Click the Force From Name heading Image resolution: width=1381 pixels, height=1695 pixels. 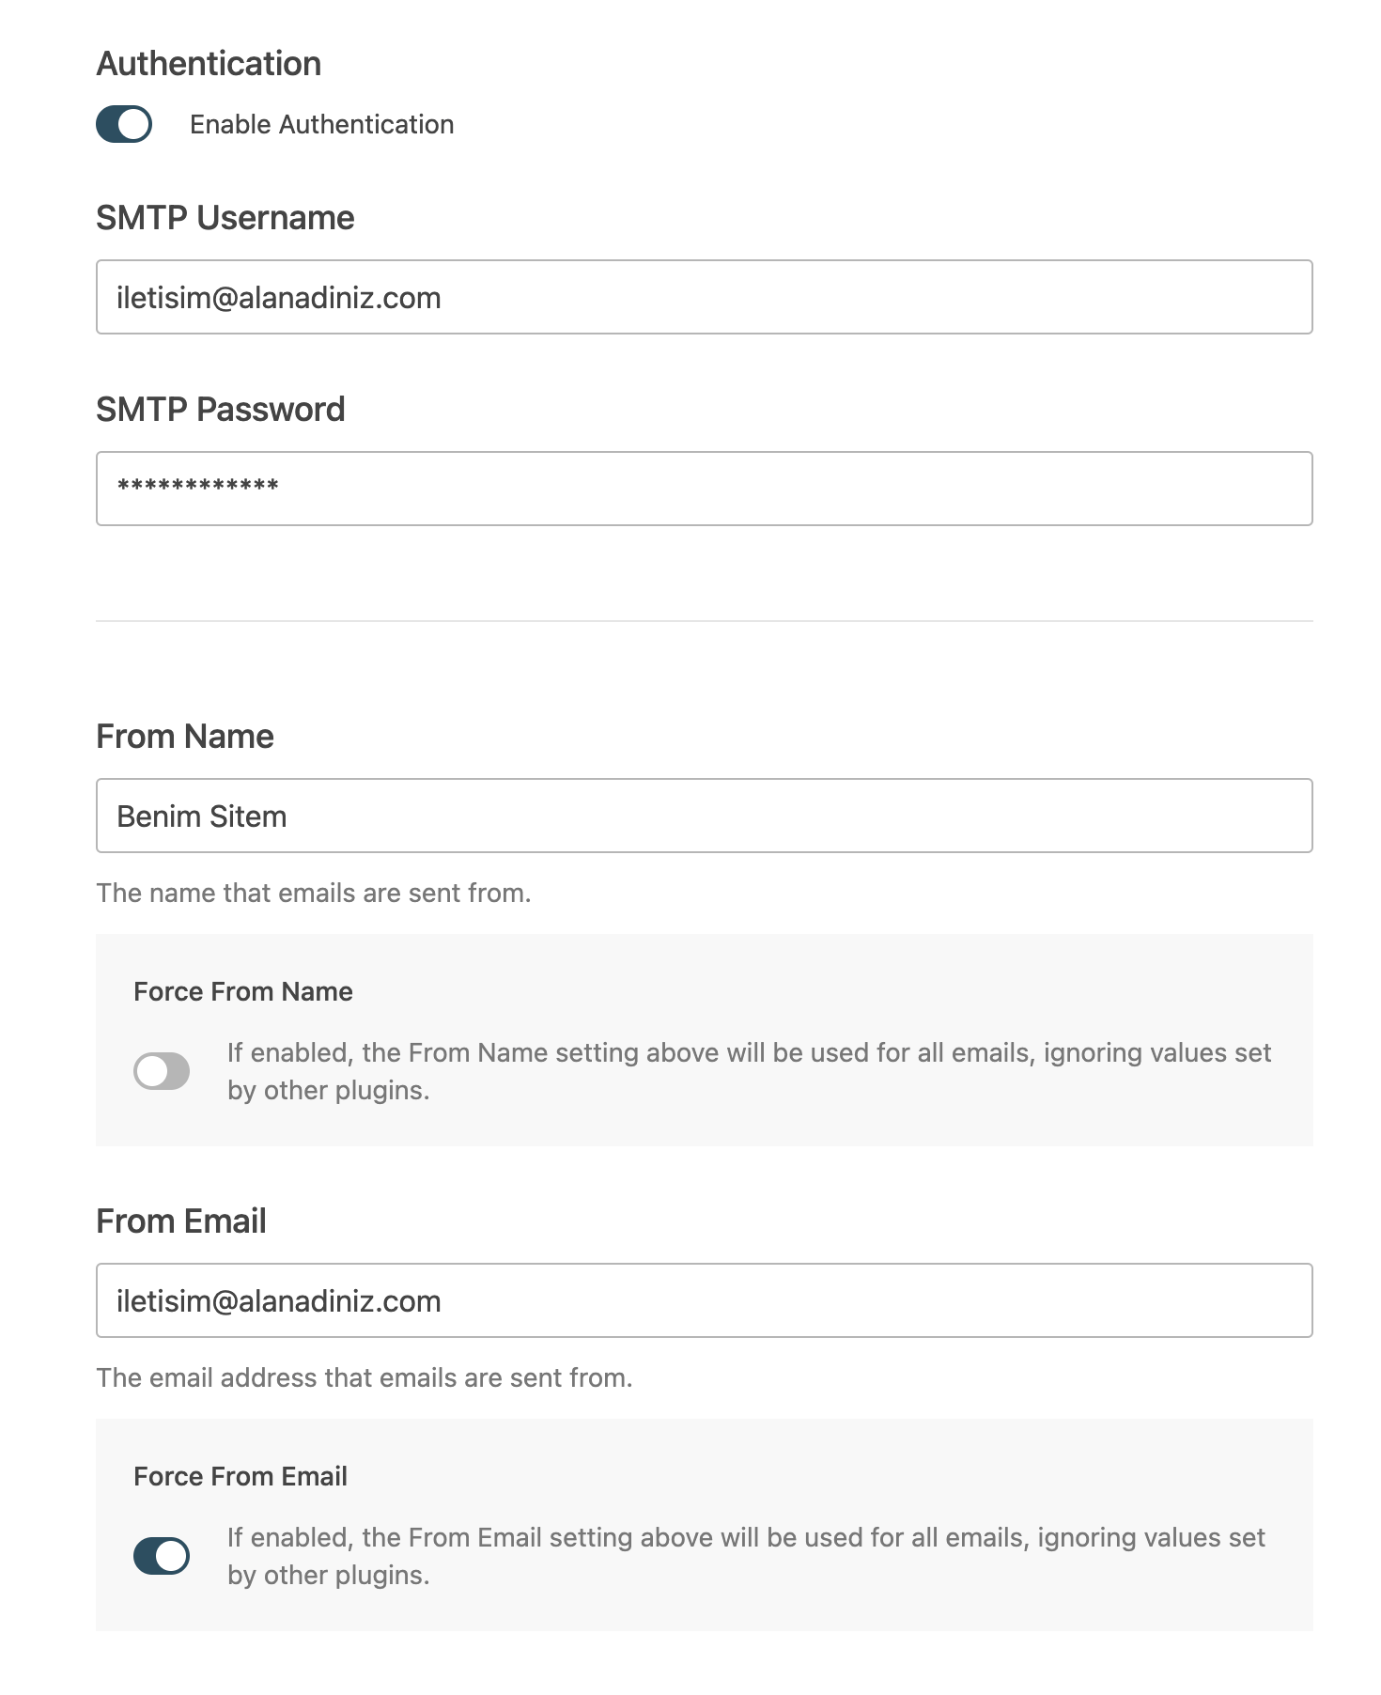(x=243, y=992)
